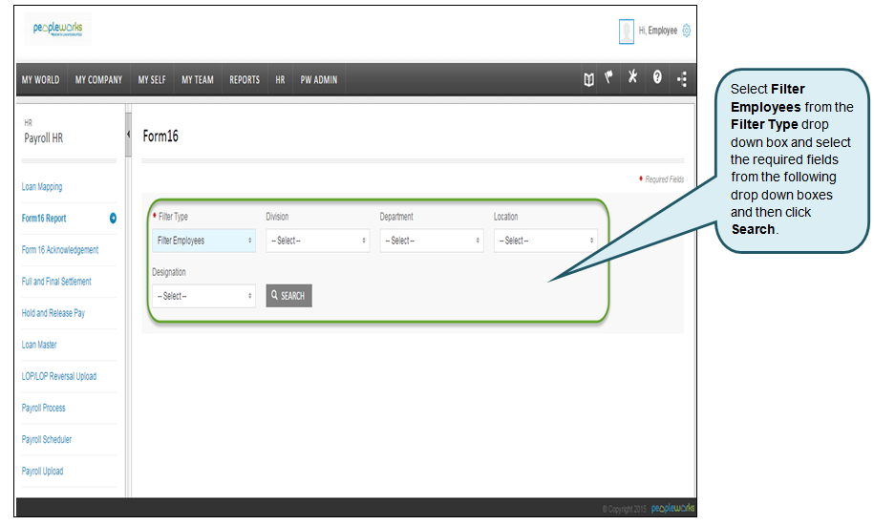Click the arrow icon beside Form16 Report
This screenshot has width=874, height=525.
(x=113, y=219)
